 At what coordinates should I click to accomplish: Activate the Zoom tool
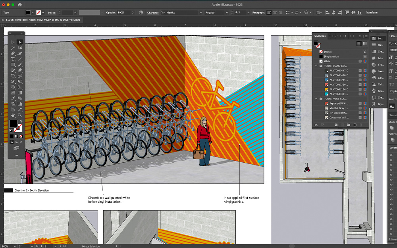coord(20,115)
